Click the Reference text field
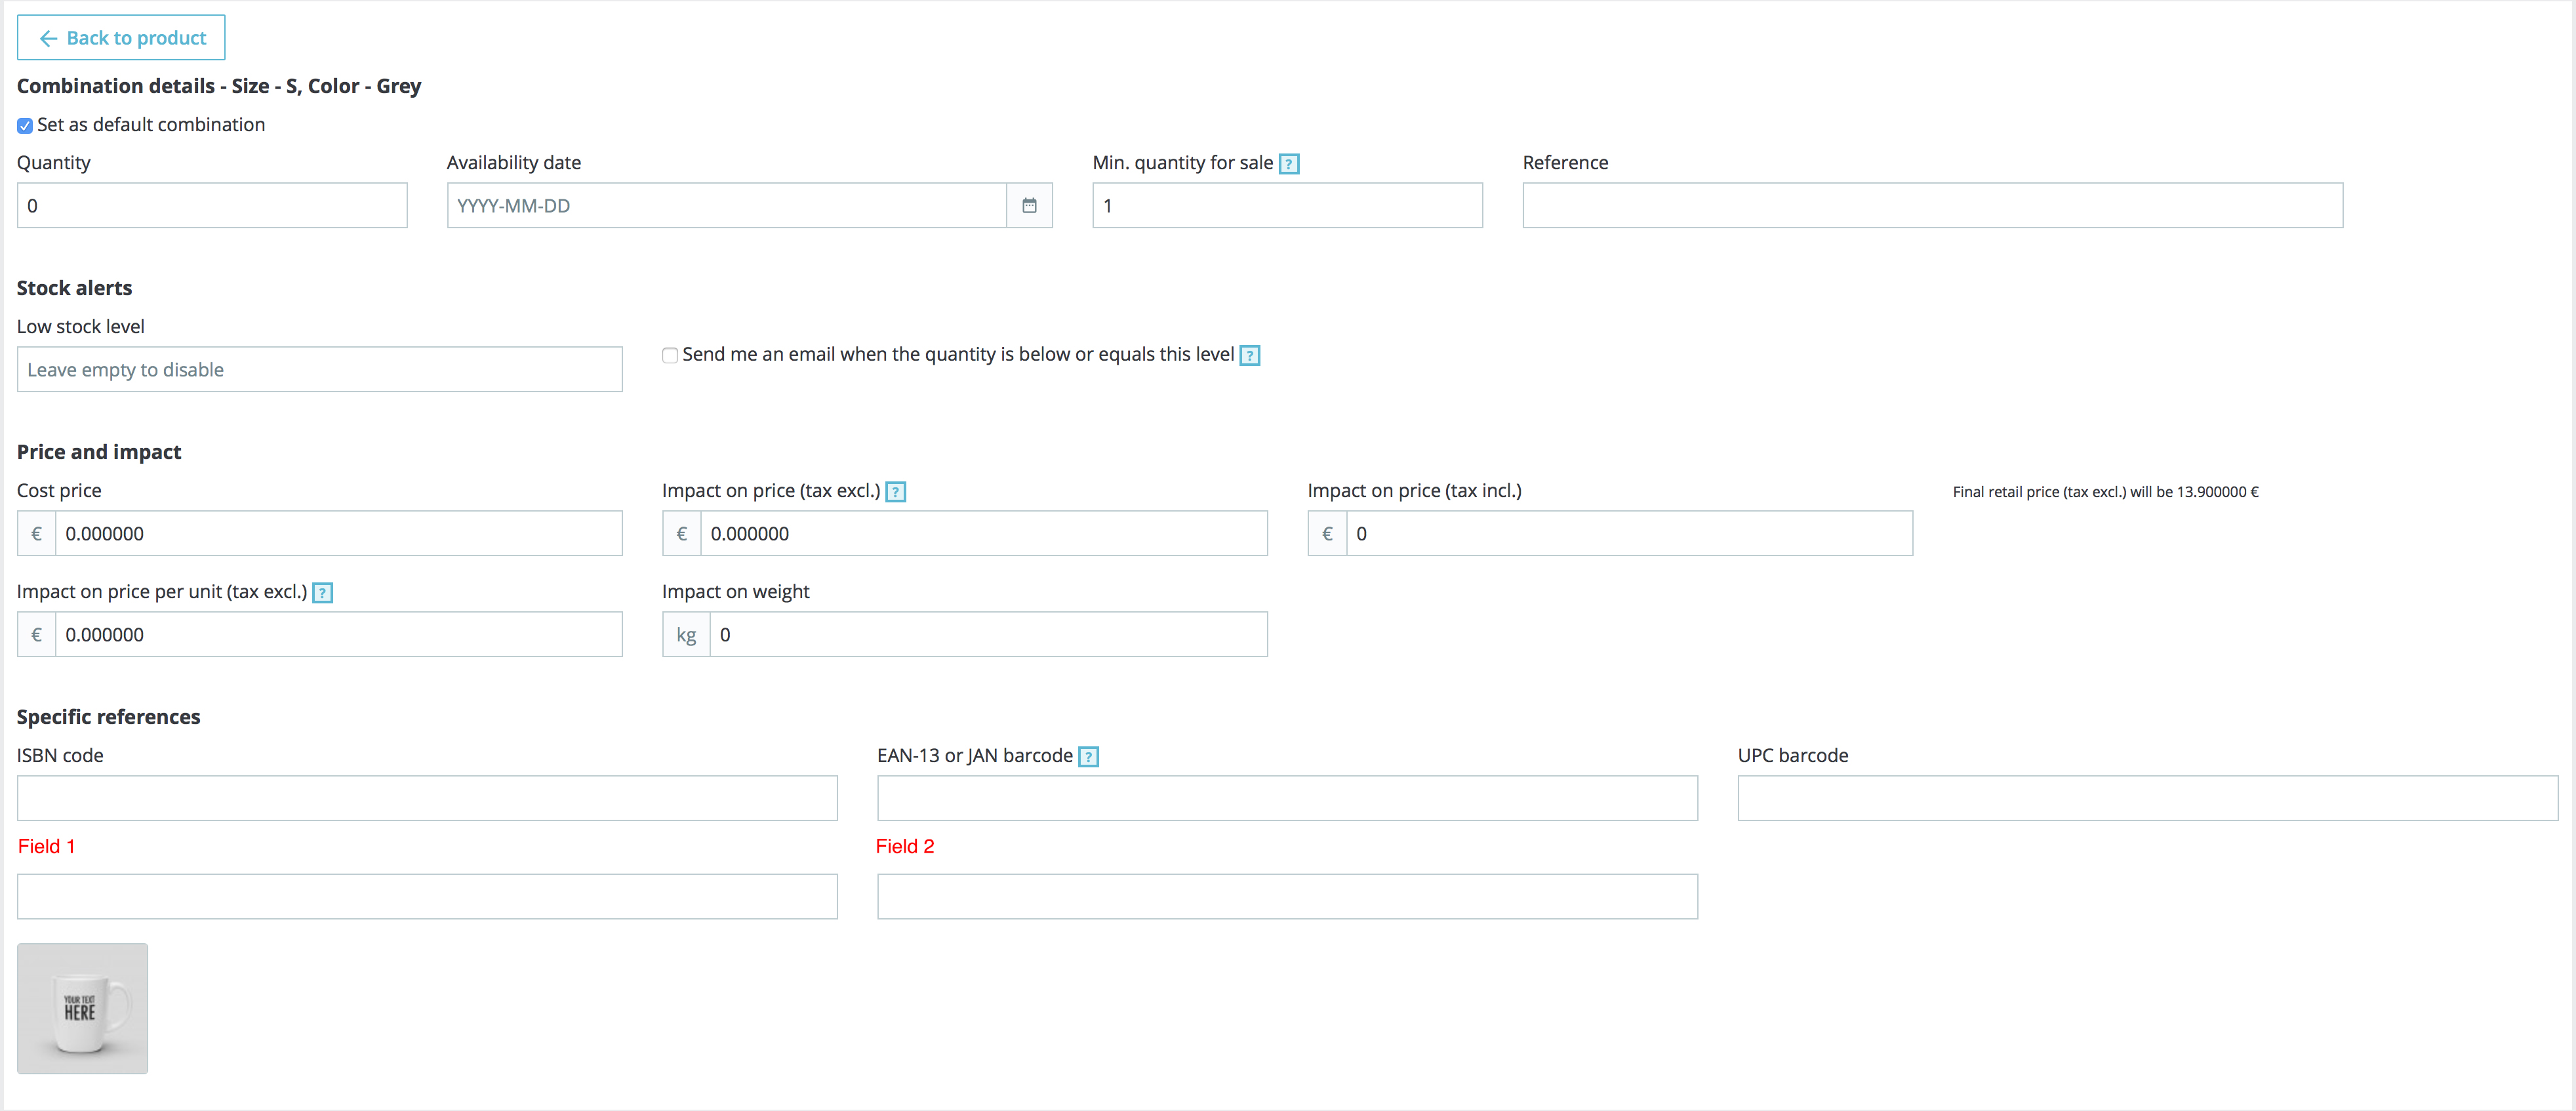This screenshot has height=1111, width=2576. (x=1932, y=205)
